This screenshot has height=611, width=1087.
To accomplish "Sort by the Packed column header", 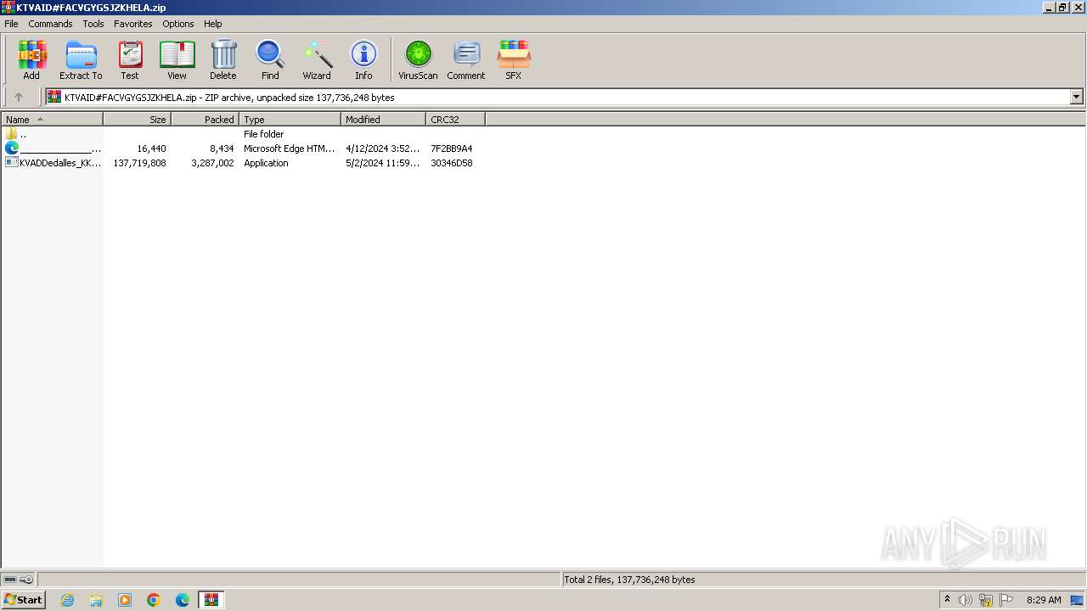I will tap(205, 120).
